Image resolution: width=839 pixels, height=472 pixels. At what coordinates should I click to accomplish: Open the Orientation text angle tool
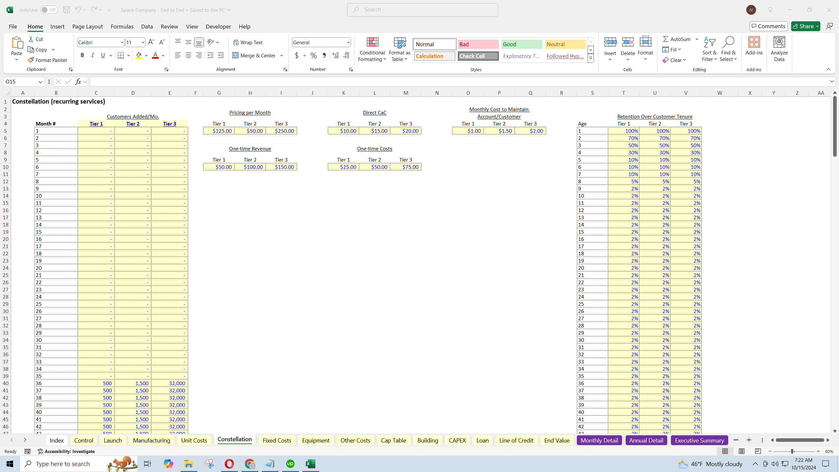pyautogui.click(x=211, y=42)
